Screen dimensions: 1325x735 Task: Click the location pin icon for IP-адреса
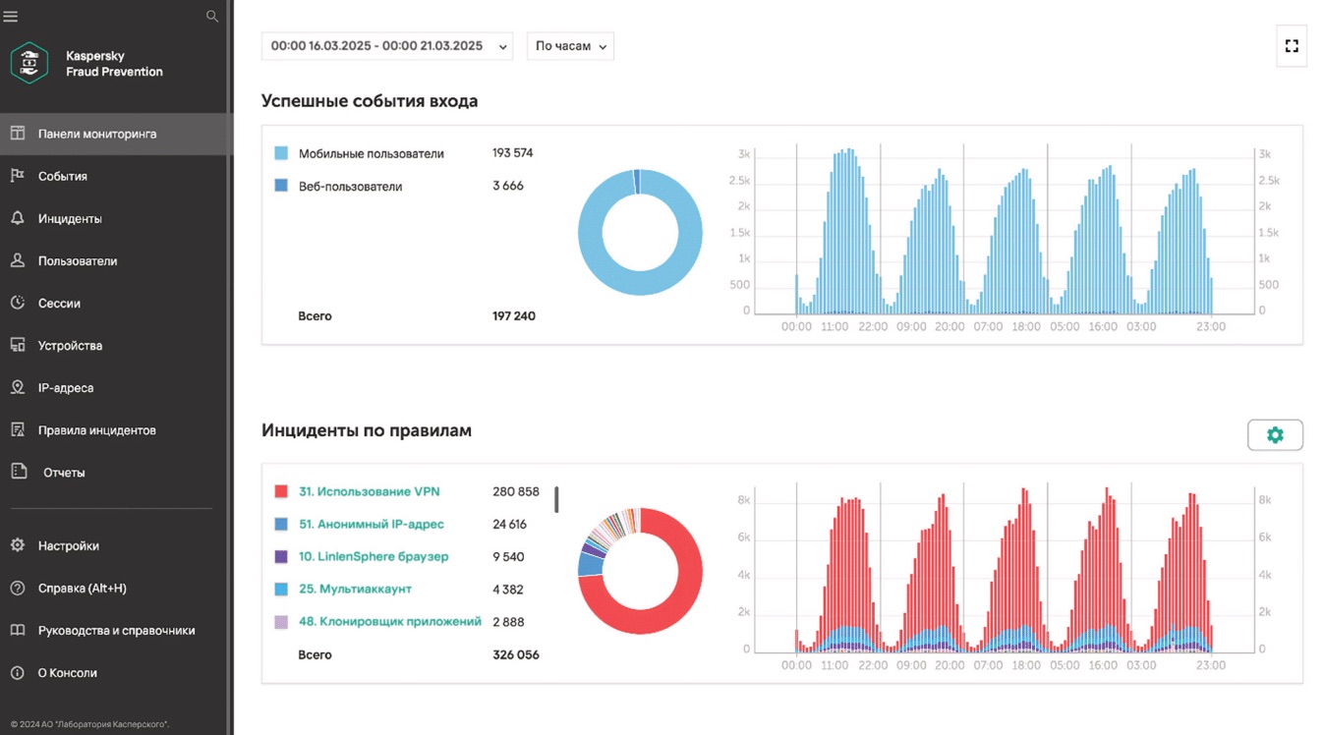(x=17, y=387)
